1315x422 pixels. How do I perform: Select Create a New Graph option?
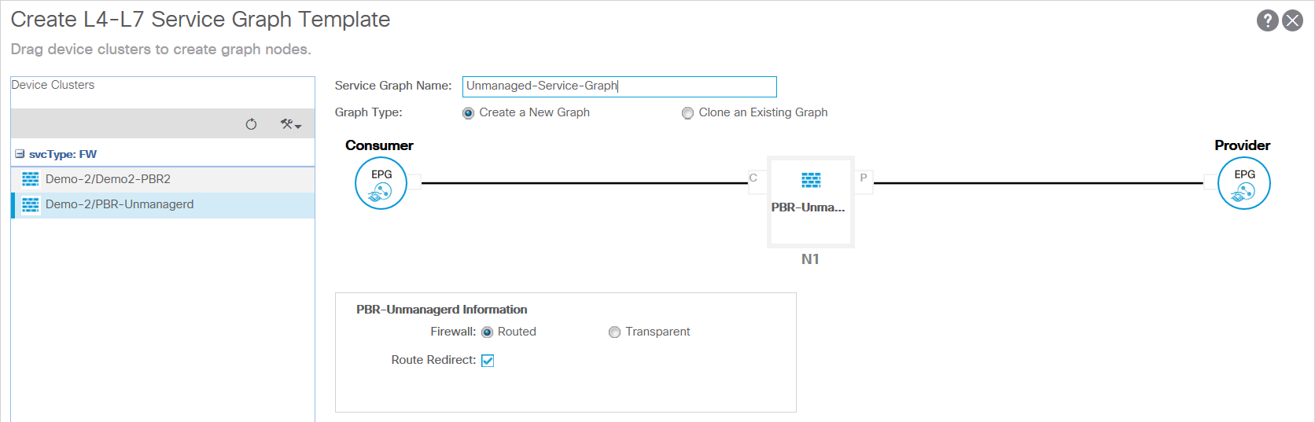pos(469,113)
